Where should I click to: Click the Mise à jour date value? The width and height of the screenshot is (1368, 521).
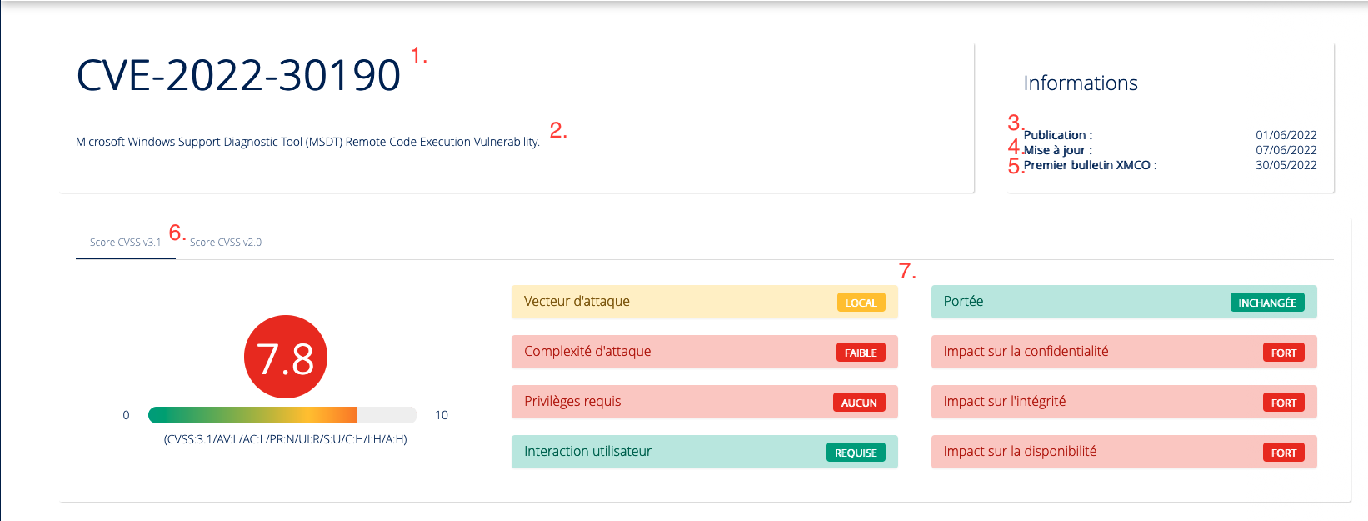click(x=1286, y=150)
